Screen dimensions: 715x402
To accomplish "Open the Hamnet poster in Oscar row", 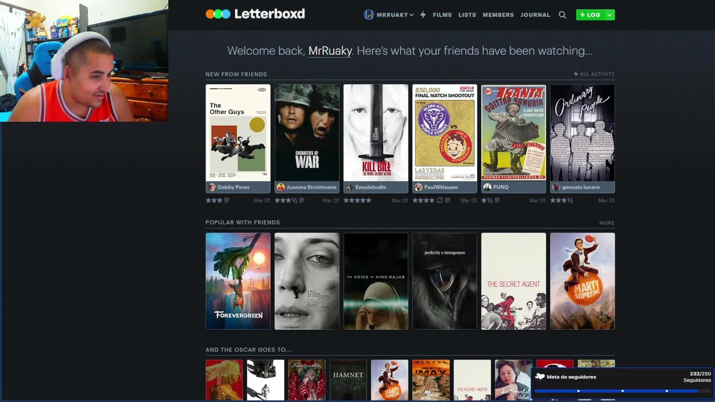I will click(348, 380).
